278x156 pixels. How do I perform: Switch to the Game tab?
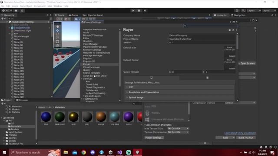[x=73, y=15]
